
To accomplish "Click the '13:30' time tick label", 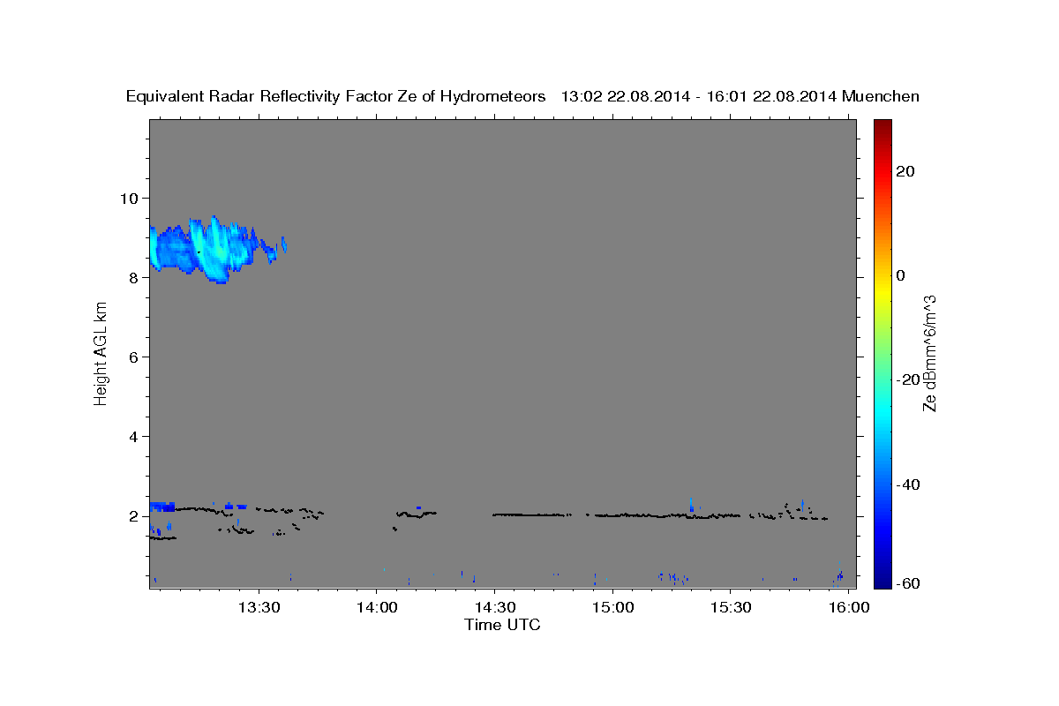I will click(x=259, y=607).
